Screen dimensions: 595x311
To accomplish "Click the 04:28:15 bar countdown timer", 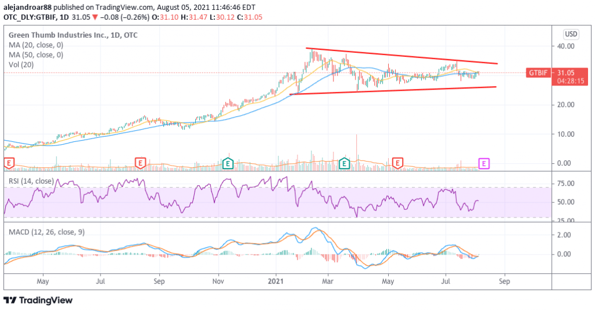I will 571,81.
